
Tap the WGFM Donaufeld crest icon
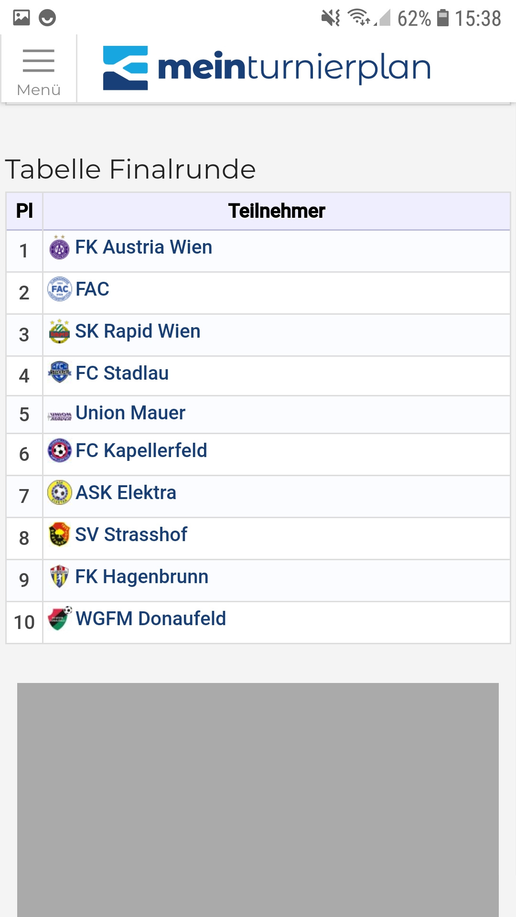tap(59, 618)
